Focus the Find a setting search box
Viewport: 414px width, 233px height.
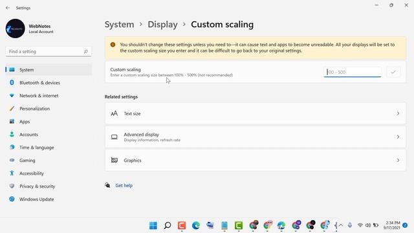(x=49, y=52)
